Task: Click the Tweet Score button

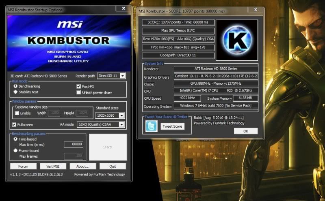Action: 172,126
